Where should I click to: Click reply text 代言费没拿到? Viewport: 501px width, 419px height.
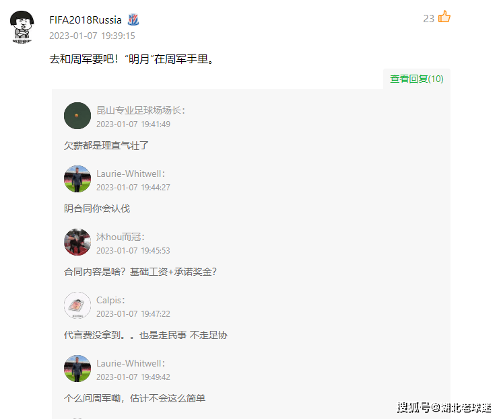(x=92, y=335)
